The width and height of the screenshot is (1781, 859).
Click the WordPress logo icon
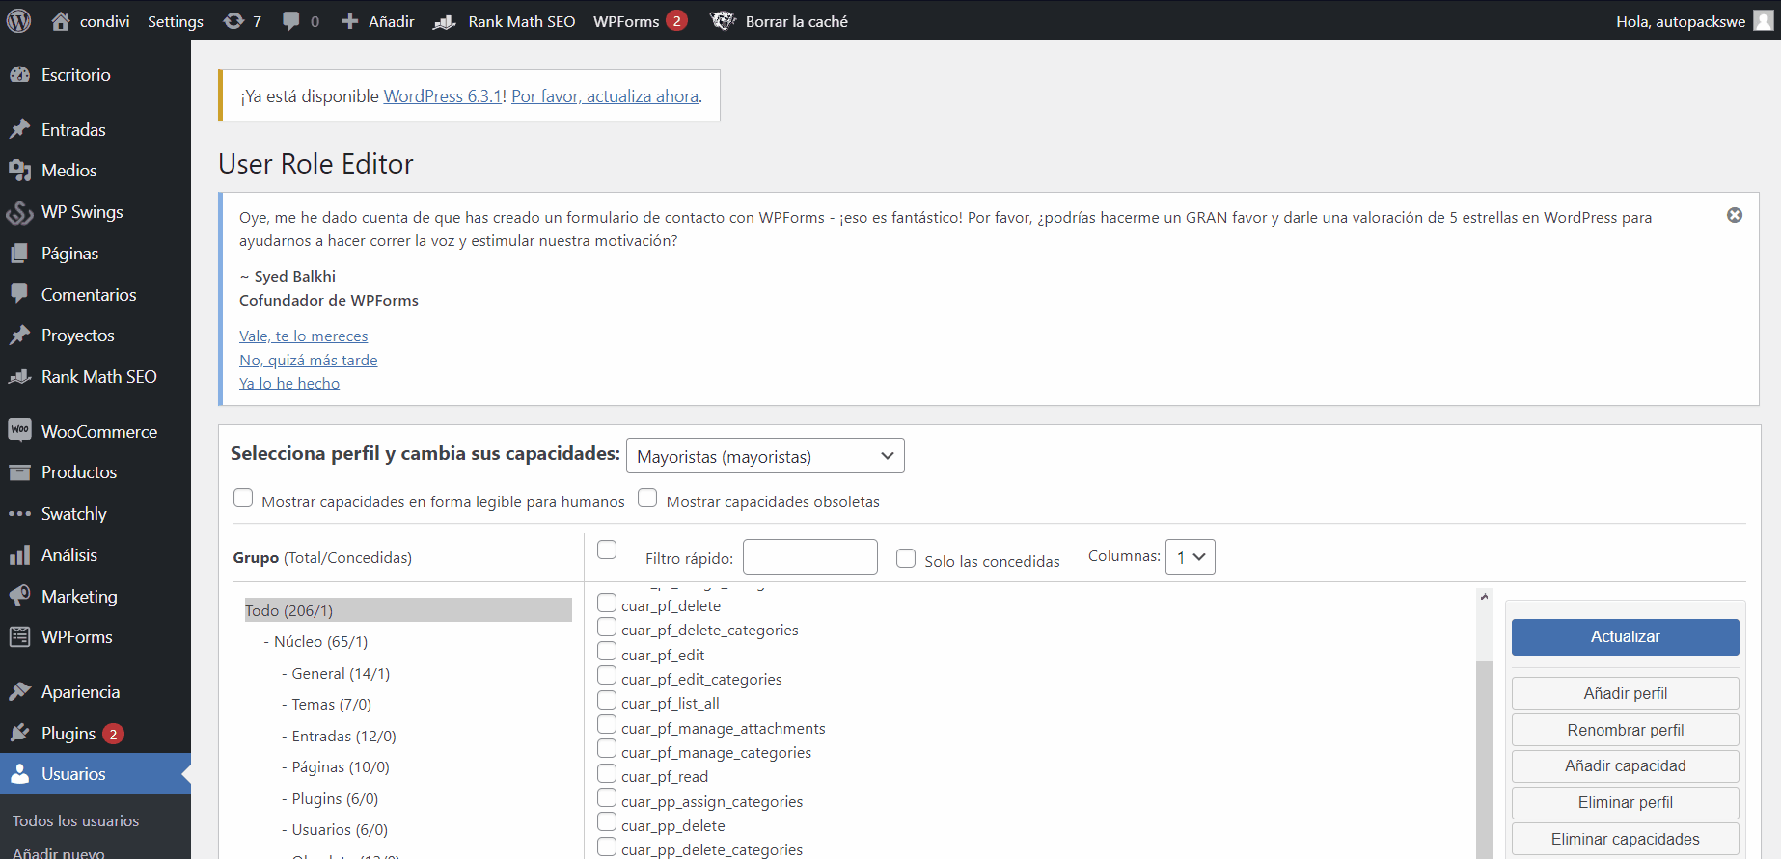[19, 20]
